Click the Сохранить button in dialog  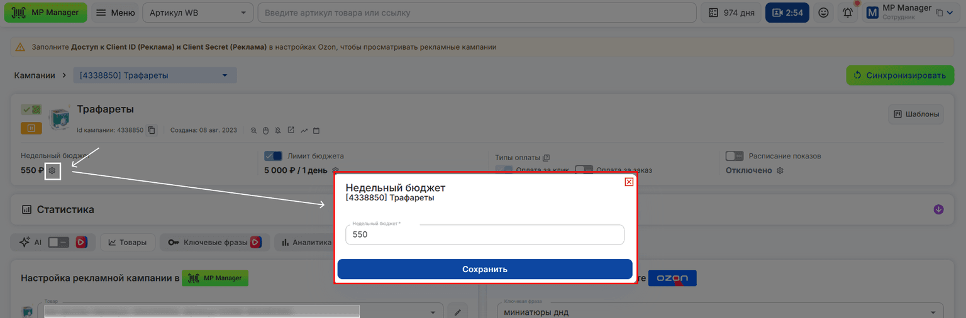485,269
